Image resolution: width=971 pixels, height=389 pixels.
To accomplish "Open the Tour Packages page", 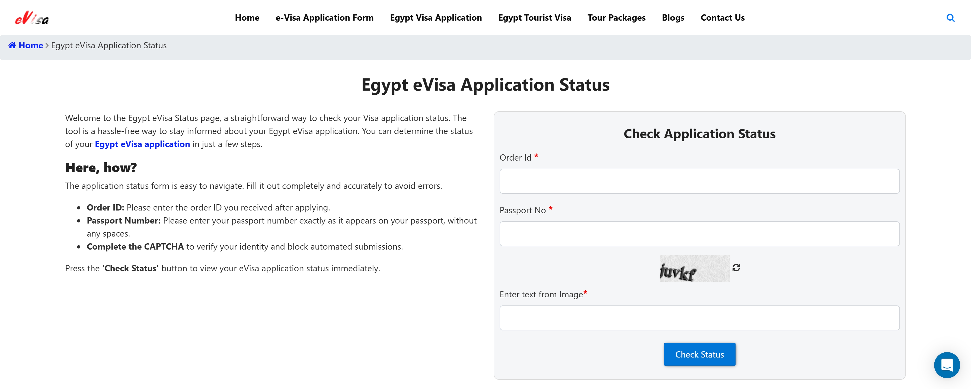I will pyautogui.click(x=616, y=18).
